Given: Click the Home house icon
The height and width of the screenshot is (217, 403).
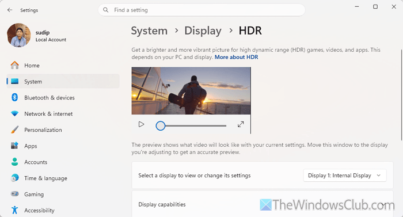Looking at the screenshot, I should (14, 65).
